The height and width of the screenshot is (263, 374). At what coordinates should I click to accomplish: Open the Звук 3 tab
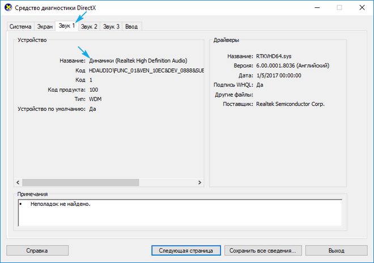click(x=111, y=26)
